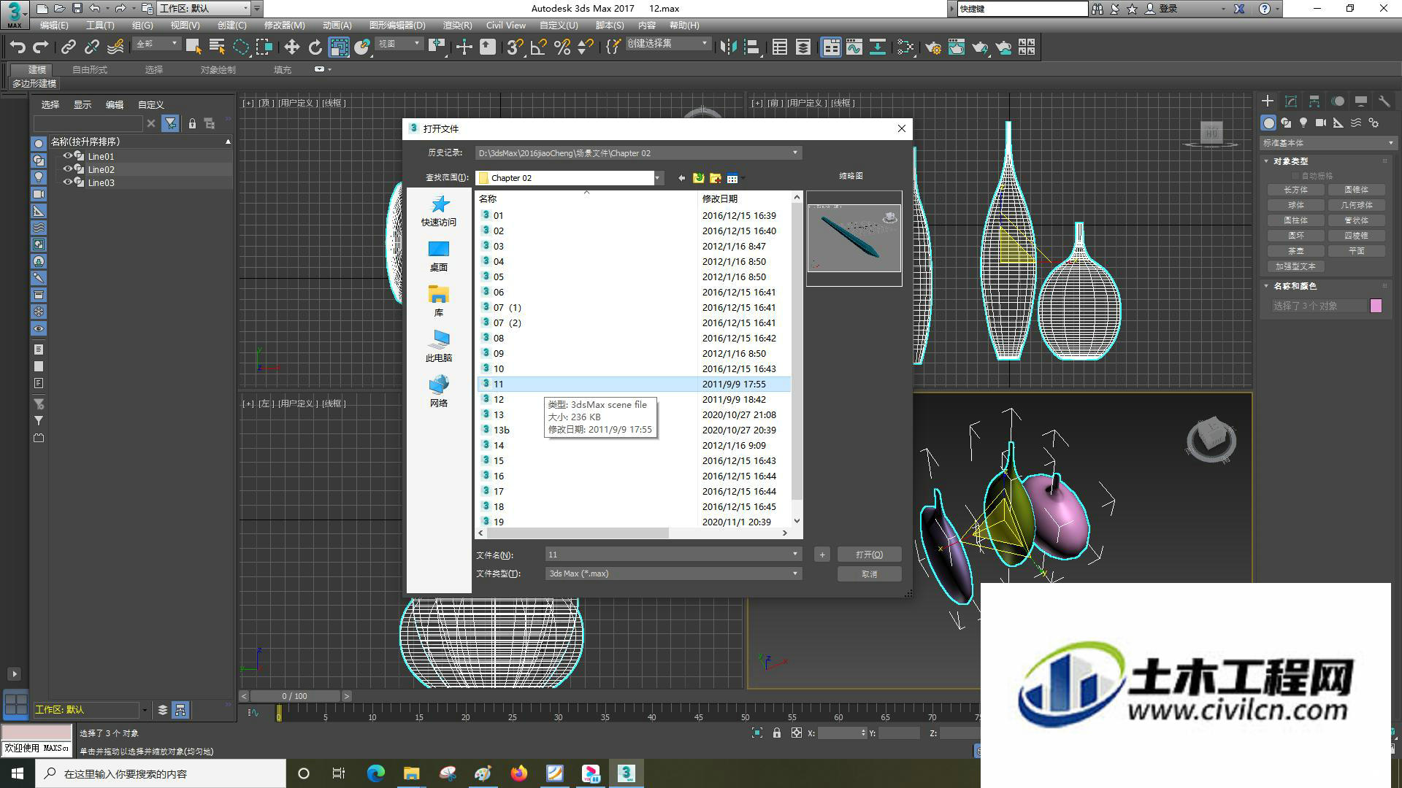Open This PC in dialog sidebar
1402x788 pixels.
click(x=439, y=346)
